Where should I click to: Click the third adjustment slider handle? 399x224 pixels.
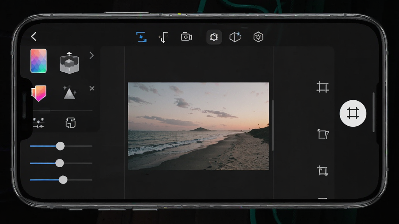[63, 180]
